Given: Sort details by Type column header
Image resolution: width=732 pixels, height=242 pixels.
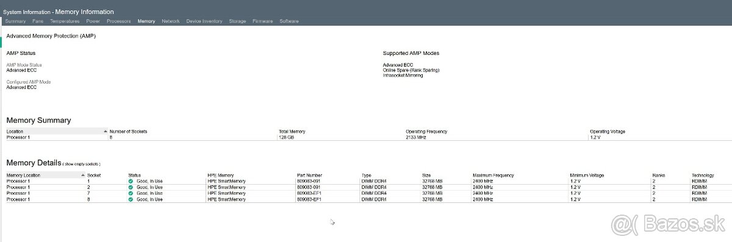Looking at the screenshot, I should pos(367,175).
